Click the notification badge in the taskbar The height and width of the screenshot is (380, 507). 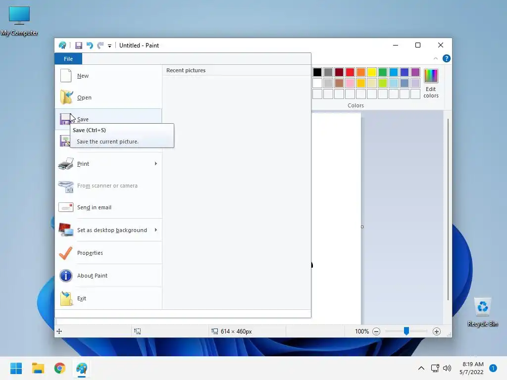click(x=493, y=368)
